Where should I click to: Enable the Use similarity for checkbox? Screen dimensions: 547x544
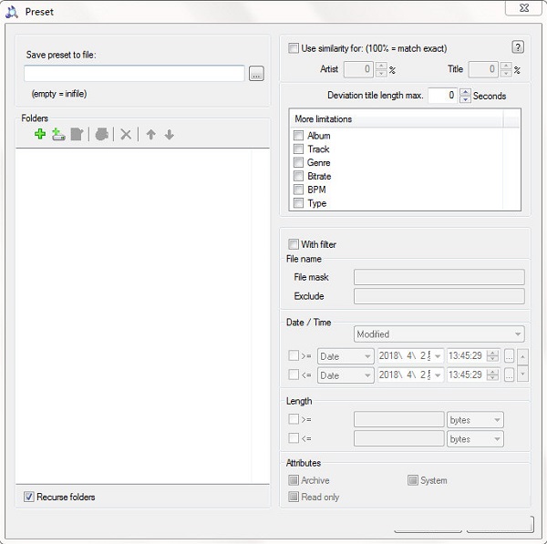[294, 48]
